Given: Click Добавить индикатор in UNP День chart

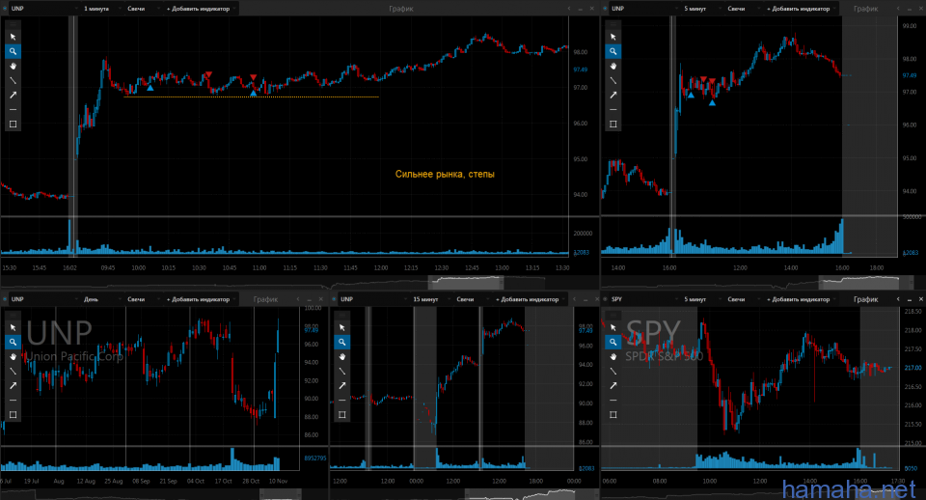Looking at the screenshot, I should point(200,299).
